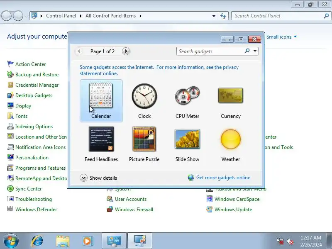This screenshot has width=332, height=249.
Task: Go to next gadget page
Action: pyautogui.click(x=126, y=51)
